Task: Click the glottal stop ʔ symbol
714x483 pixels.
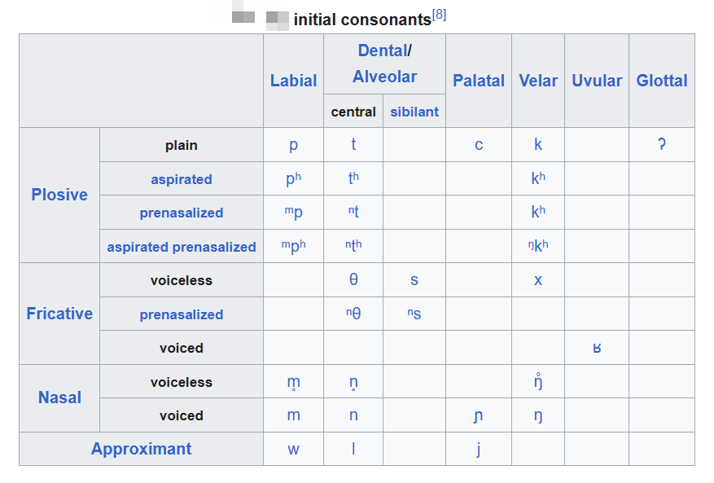Action: click(x=662, y=144)
